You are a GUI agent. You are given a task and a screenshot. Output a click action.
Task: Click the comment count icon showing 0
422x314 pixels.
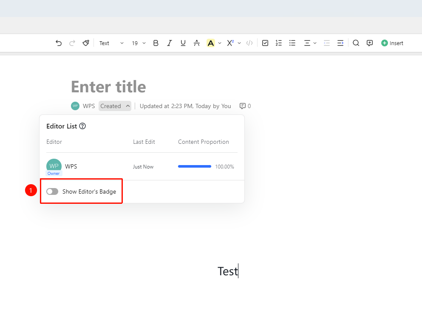[243, 106]
